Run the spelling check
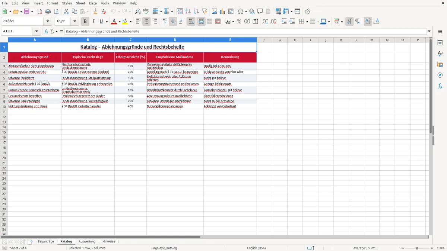Image resolution: width=447 pixels, height=251 pixels. tap(146, 12)
